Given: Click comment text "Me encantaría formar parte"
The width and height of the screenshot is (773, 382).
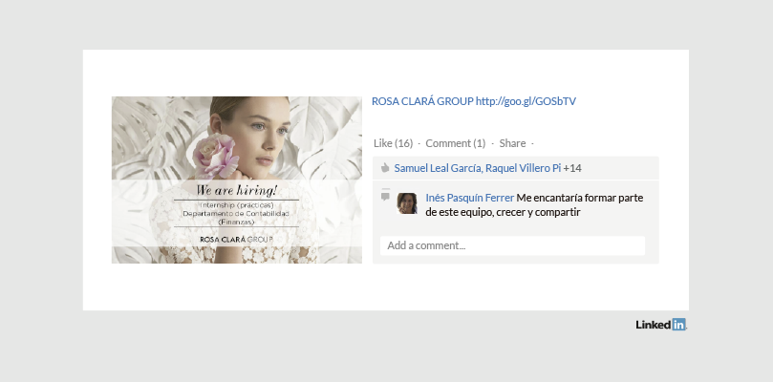Looking at the screenshot, I should [580, 198].
